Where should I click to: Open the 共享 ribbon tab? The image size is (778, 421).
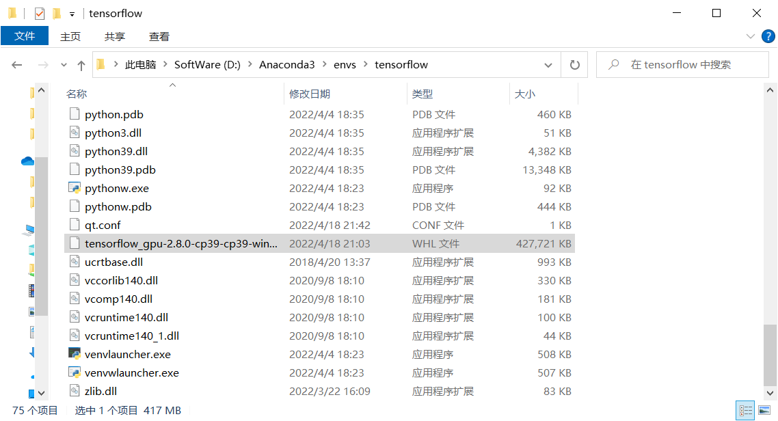click(115, 36)
